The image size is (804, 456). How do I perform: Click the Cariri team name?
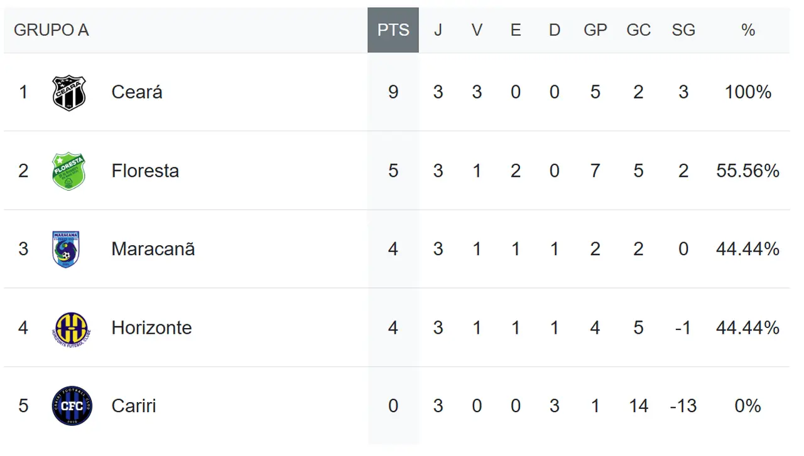point(134,406)
